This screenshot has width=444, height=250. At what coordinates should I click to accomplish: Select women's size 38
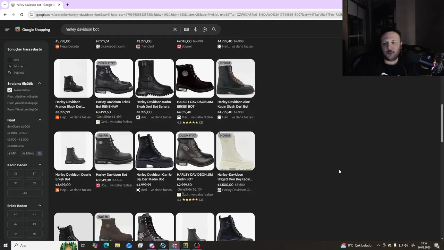16,183
